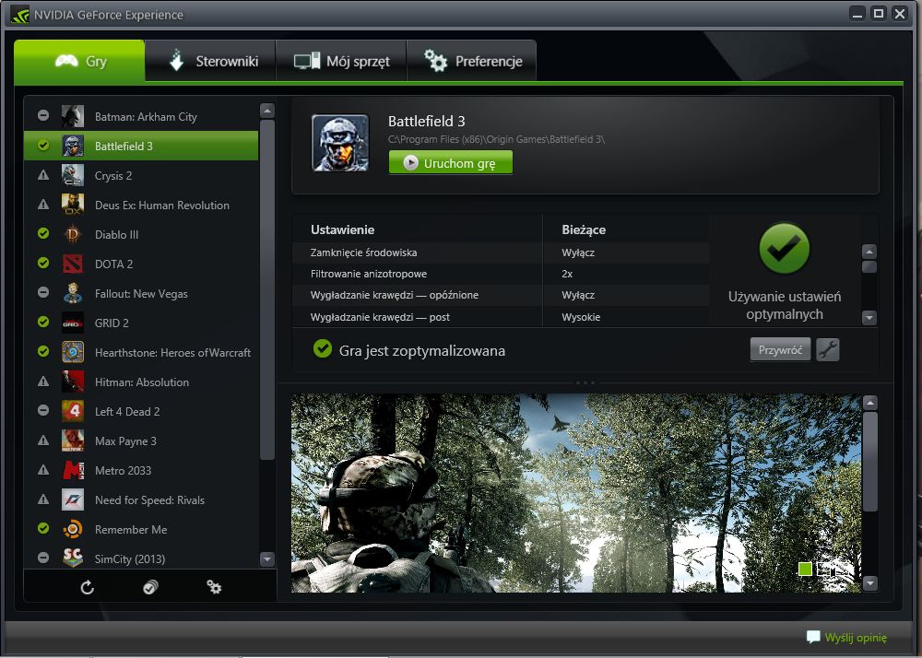Click screenshot panel scroll down arrow
The height and width of the screenshot is (658, 922).
(x=870, y=583)
